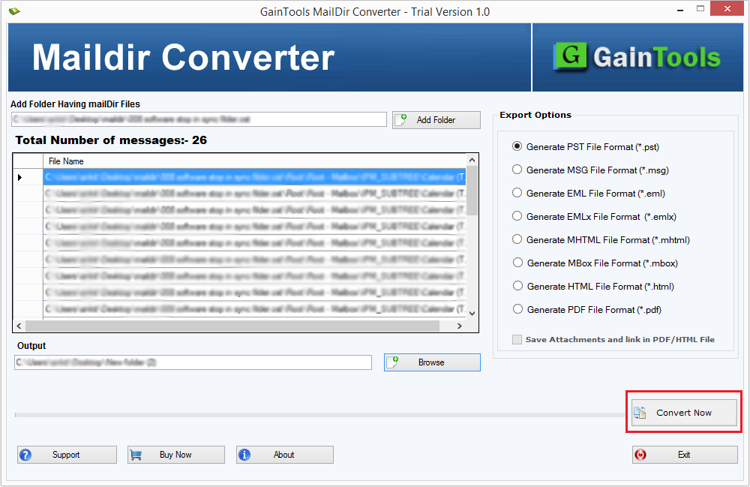The width and height of the screenshot is (750, 487).
Task: Open the About dialog button
Action: [284, 455]
